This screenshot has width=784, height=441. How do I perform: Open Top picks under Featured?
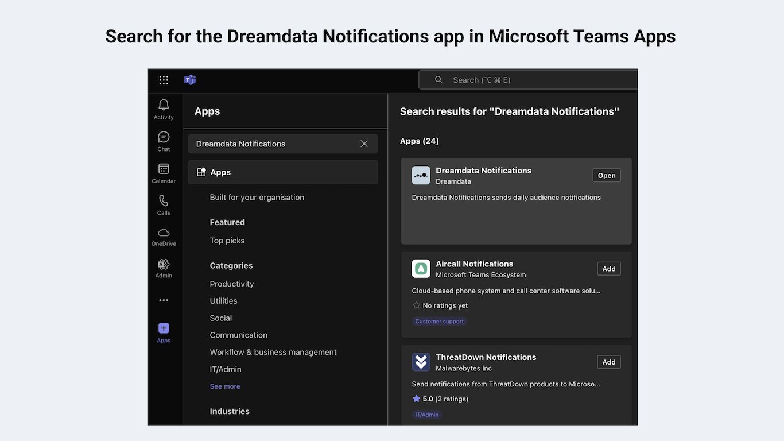point(227,241)
